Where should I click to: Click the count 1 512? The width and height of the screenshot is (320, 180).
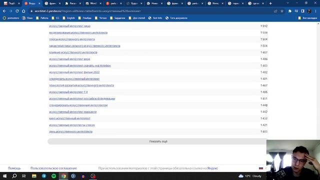point(264,26)
